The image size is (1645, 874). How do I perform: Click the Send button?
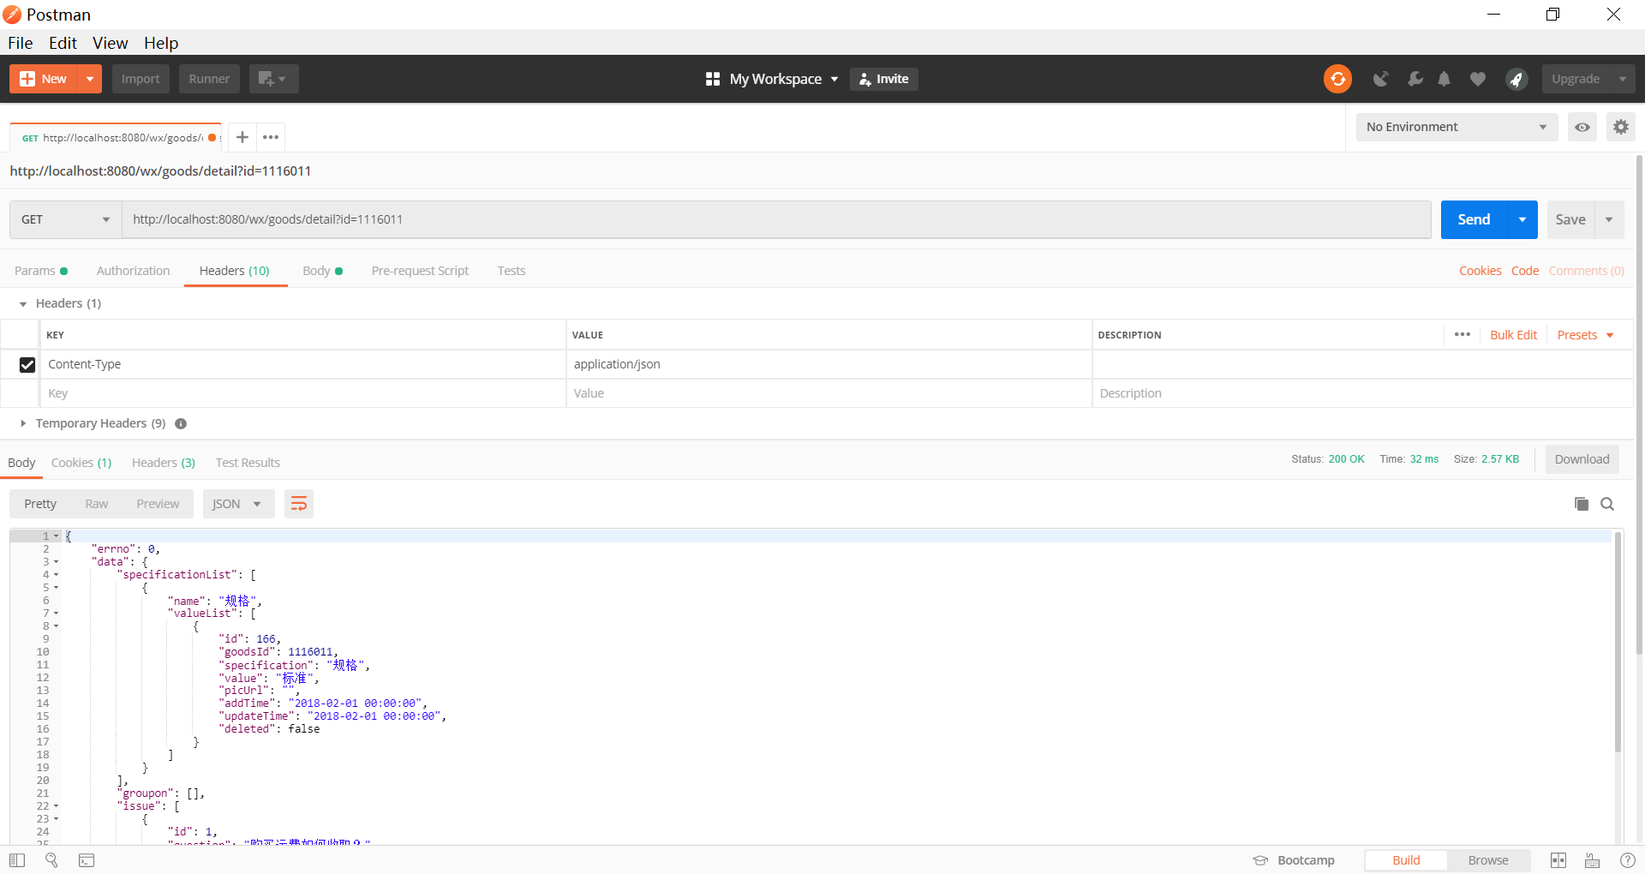click(1474, 219)
